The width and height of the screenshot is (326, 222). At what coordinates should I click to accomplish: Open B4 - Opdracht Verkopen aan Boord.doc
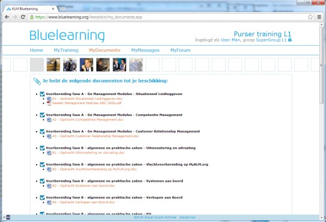(x=84, y=202)
